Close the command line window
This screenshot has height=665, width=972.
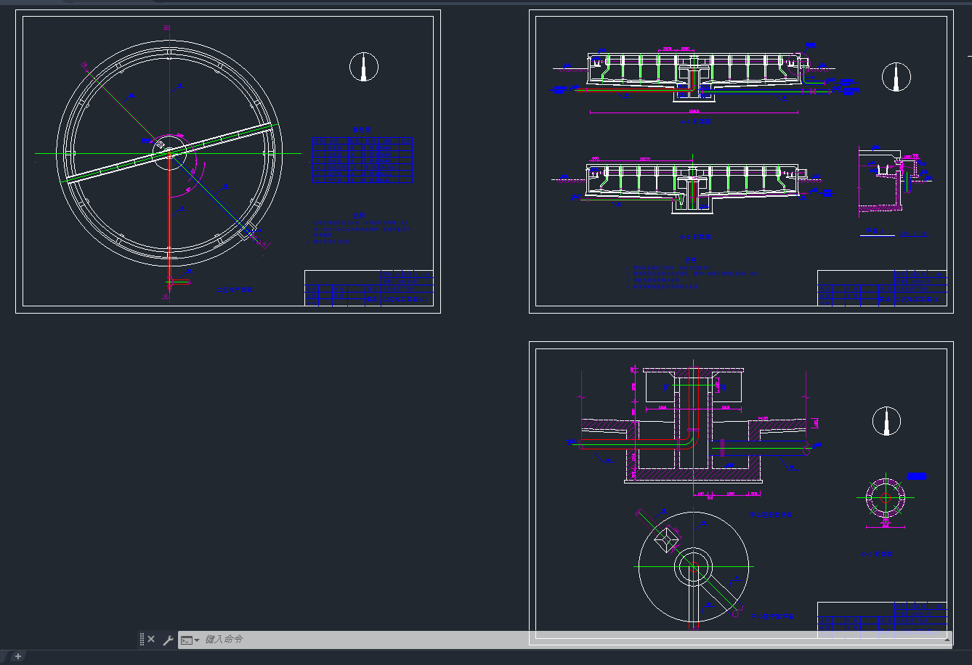coord(151,640)
